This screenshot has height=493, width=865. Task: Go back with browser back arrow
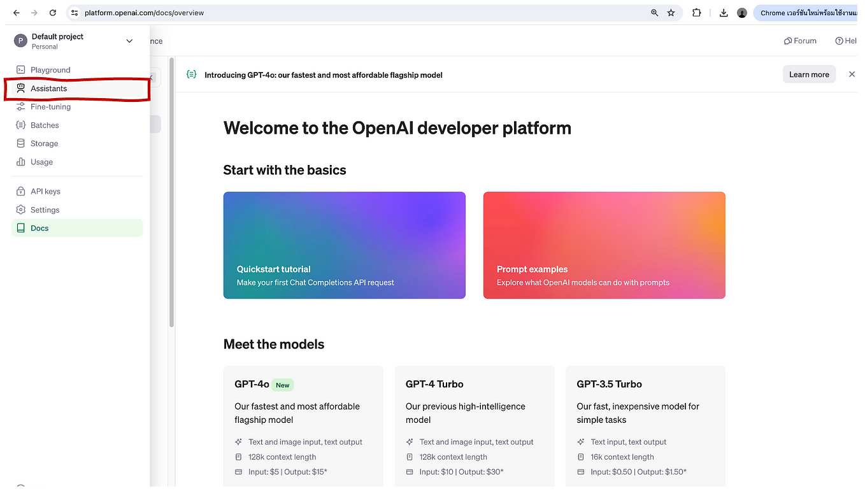(17, 13)
